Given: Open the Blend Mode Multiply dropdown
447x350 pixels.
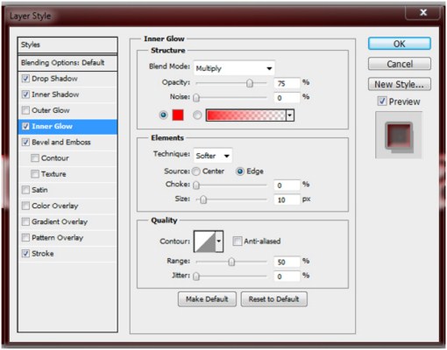Looking at the screenshot, I should 234,68.
